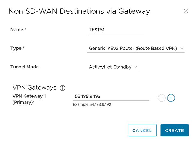
Task: Click the VPN Gateway 1 label text
Action: tap(29, 96)
